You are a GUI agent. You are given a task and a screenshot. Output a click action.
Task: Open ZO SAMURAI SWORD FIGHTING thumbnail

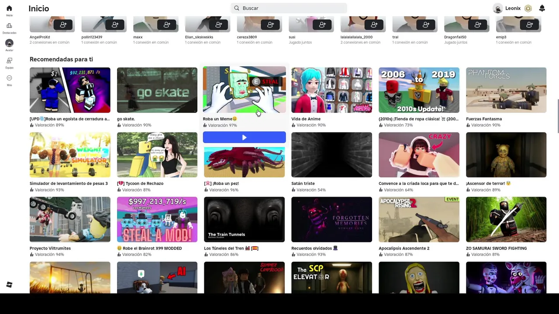tap(506, 219)
